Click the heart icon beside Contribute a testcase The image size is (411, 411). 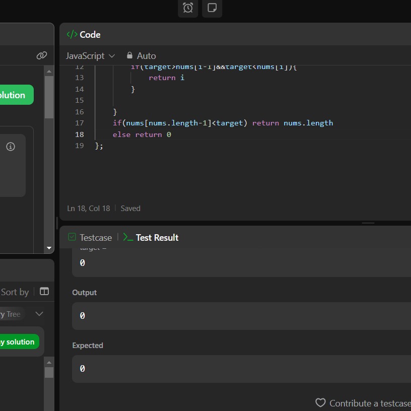pyautogui.click(x=320, y=403)
